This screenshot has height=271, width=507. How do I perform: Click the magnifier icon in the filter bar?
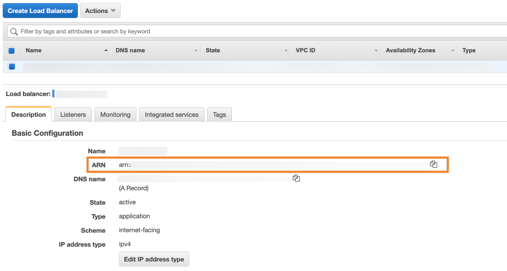14,32
